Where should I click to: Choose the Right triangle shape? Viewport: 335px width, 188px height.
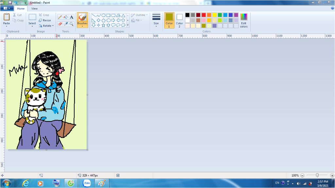[x=94, y=20]
